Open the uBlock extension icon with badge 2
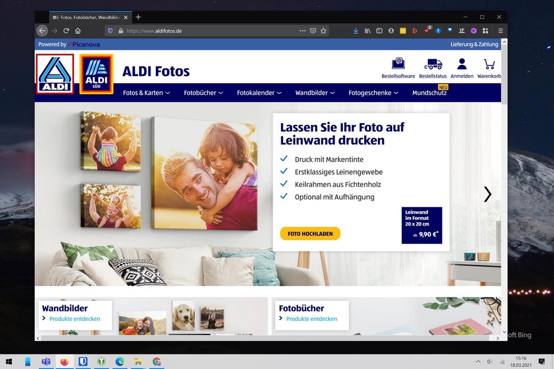 point(427,30)
